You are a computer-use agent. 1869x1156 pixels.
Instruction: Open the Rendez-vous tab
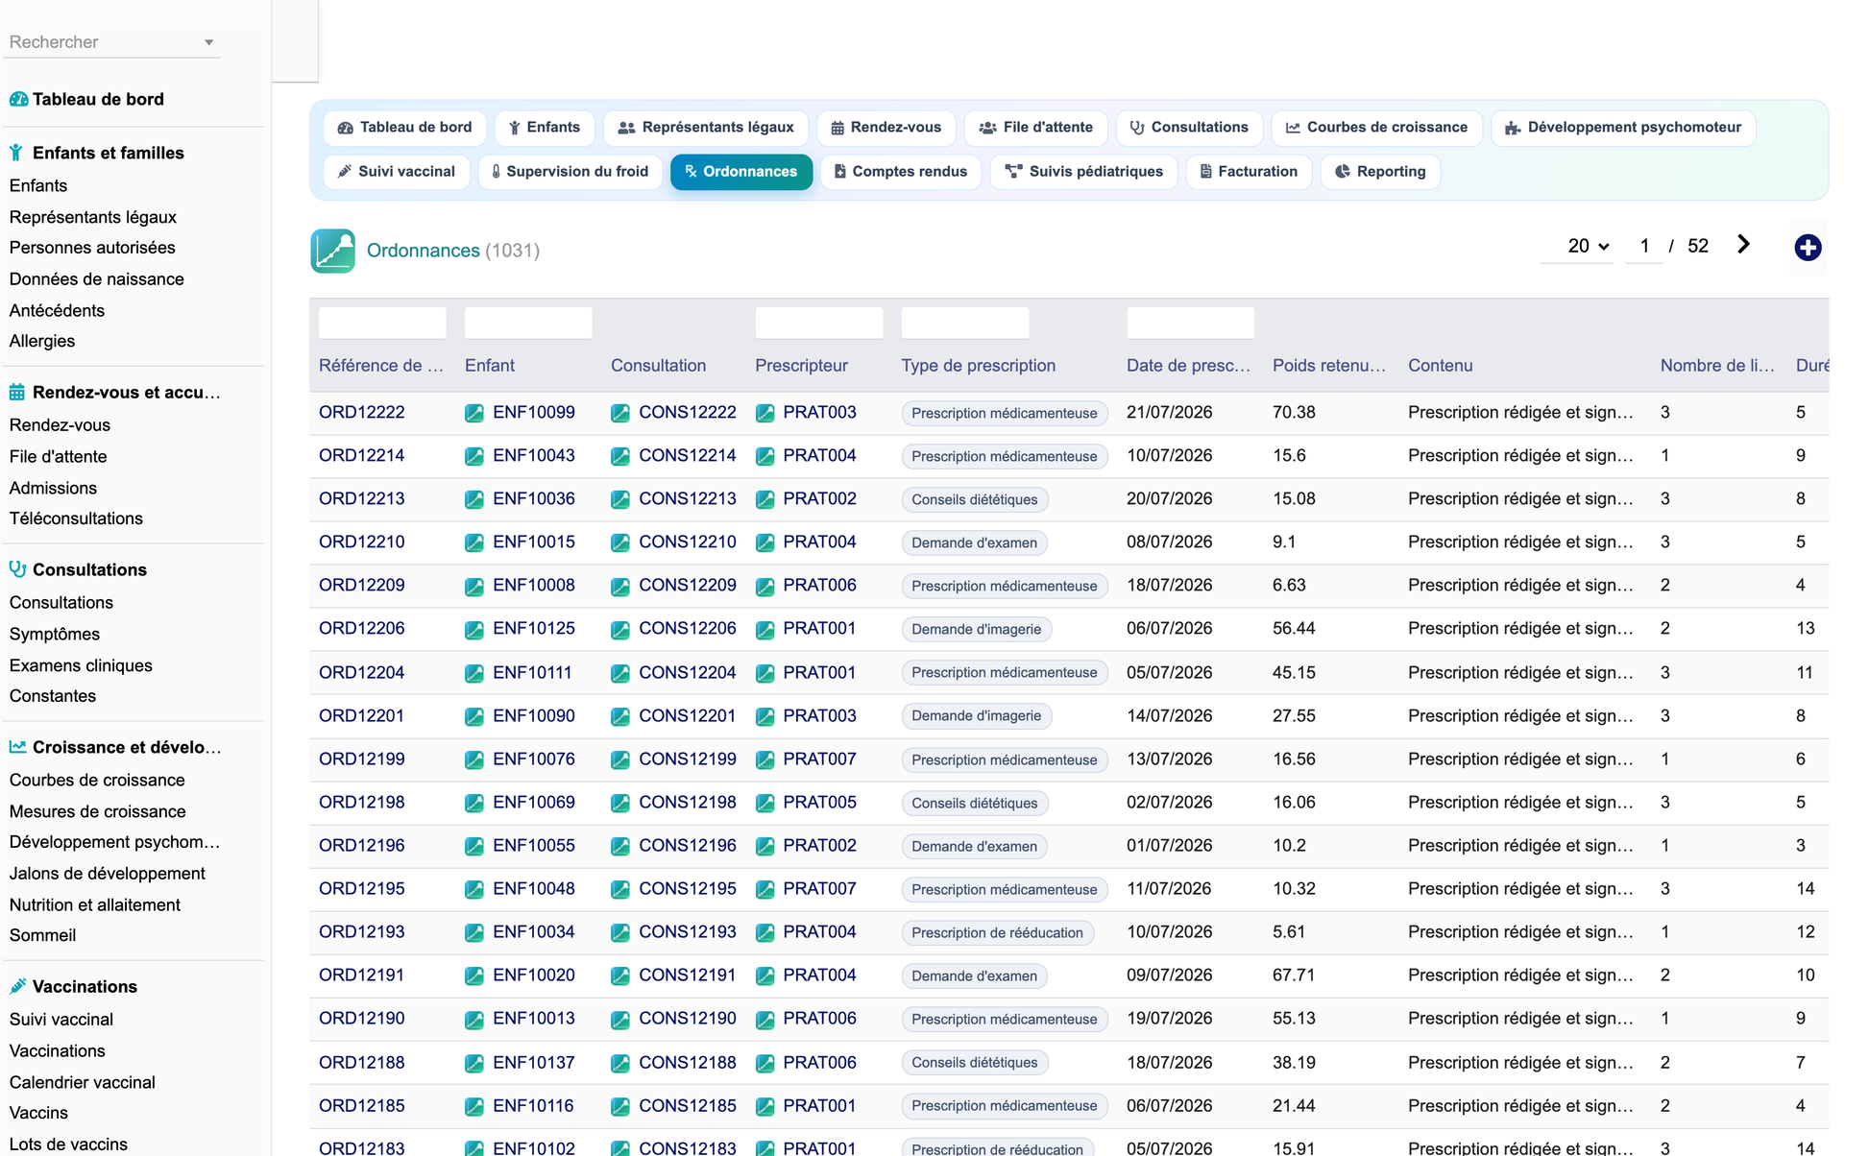[886, 128]
